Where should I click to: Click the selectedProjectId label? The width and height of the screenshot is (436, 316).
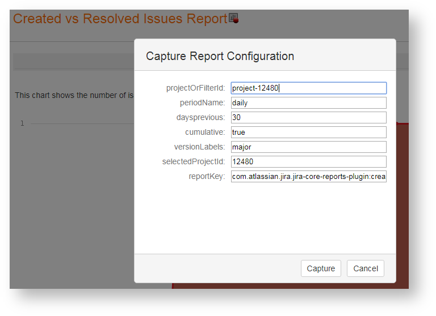[194, 161]
